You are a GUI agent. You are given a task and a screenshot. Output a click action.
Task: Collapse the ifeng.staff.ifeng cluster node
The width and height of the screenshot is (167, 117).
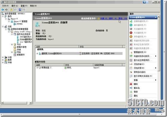pyautogui.click(x=9, y=32)
